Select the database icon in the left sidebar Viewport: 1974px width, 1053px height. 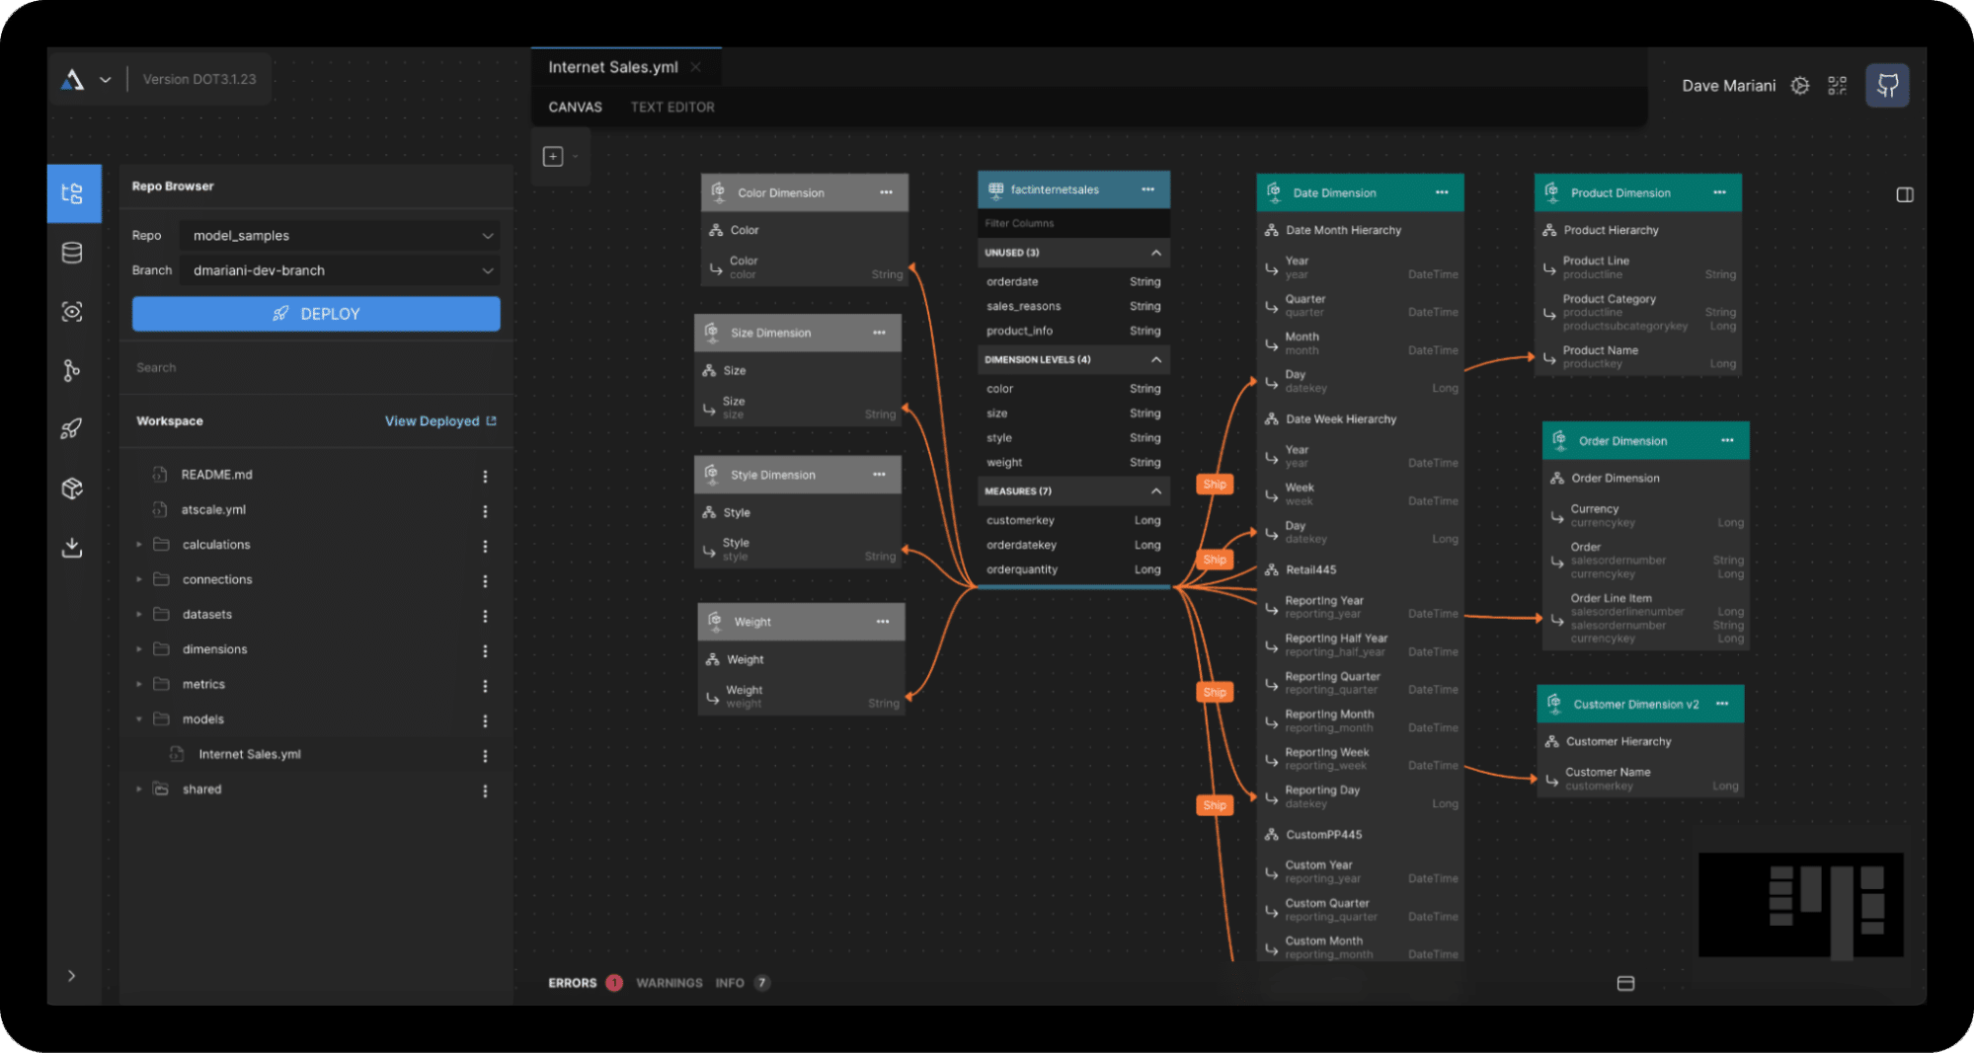73,253
